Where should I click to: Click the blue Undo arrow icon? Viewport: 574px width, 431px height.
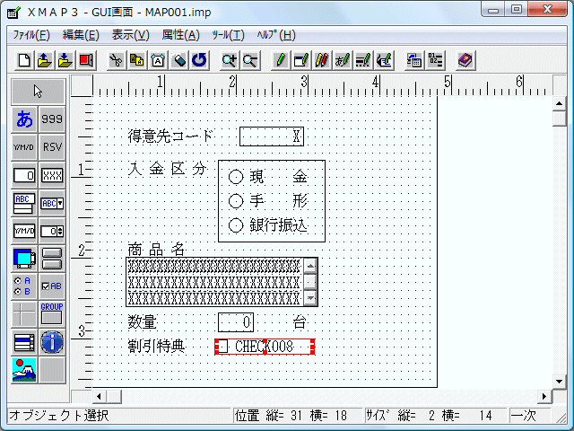click(199, 60)
